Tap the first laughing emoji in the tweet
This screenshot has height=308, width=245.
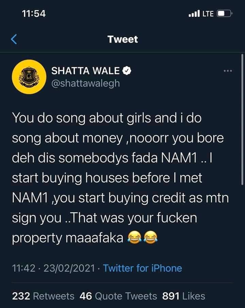(x=134, y=238)
